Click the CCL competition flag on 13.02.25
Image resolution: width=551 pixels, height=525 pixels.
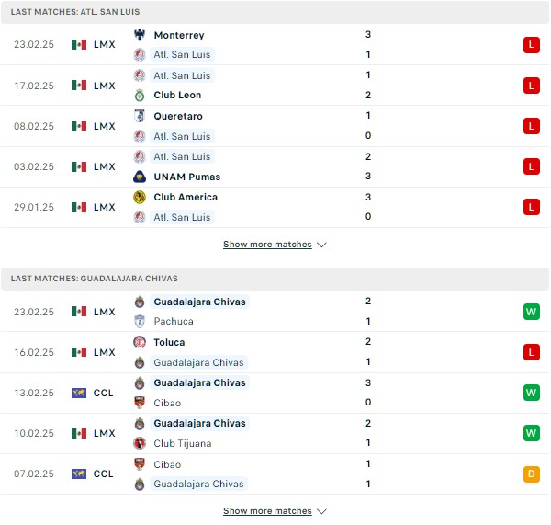tap(79, 393)
